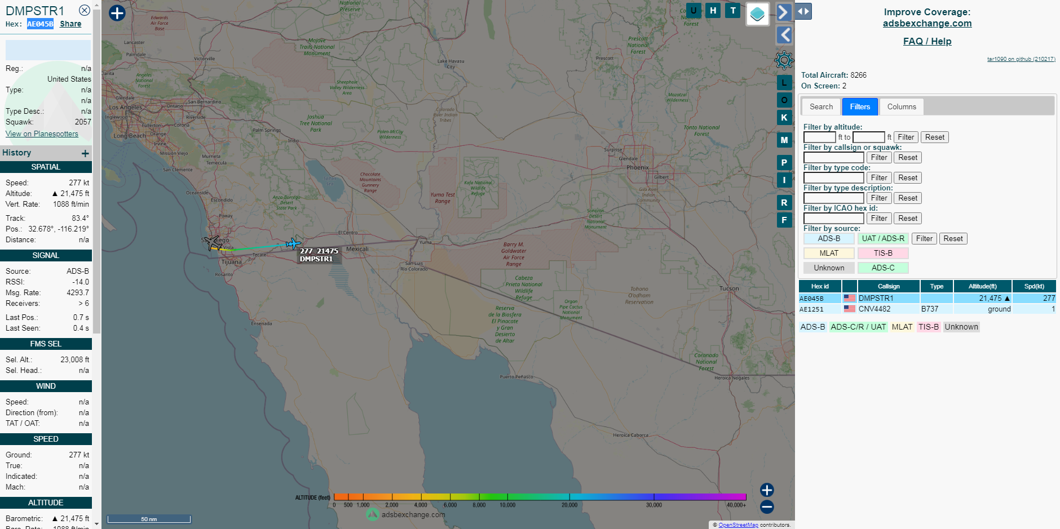Expand the History section plus

tap(85, 153)
